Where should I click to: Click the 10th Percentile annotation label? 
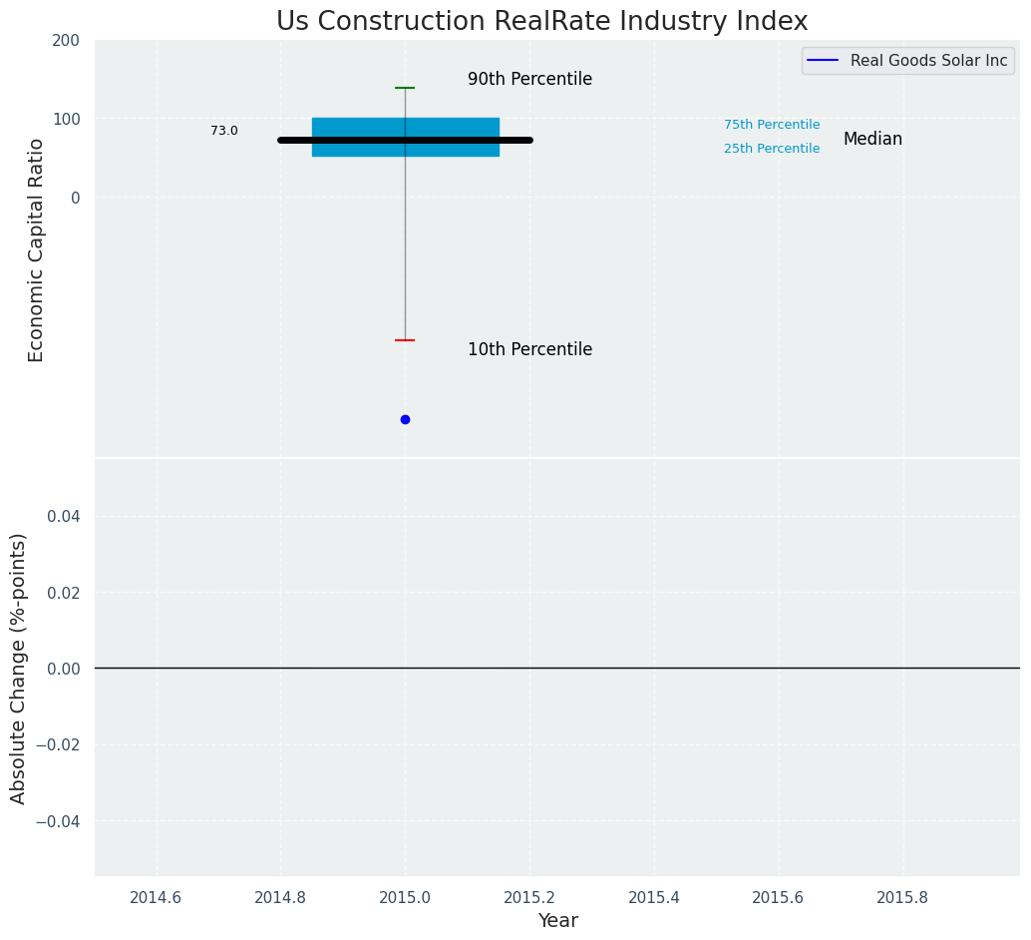coord(529,349)
